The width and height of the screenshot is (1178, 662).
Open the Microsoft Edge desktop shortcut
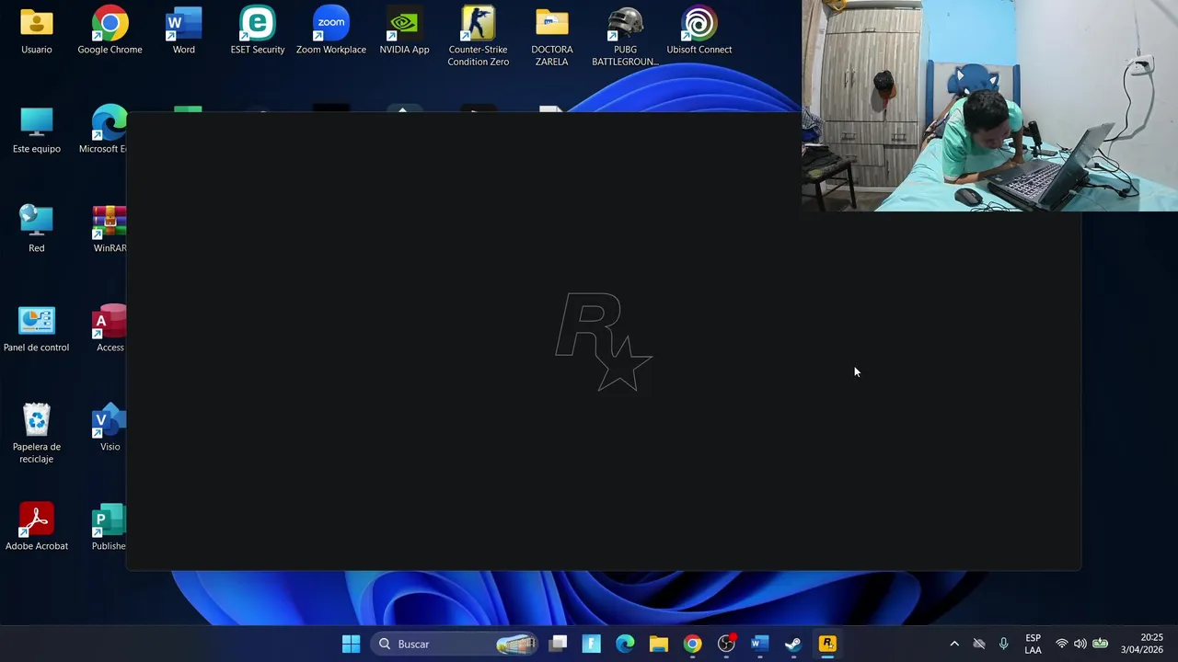coord(103,130)
